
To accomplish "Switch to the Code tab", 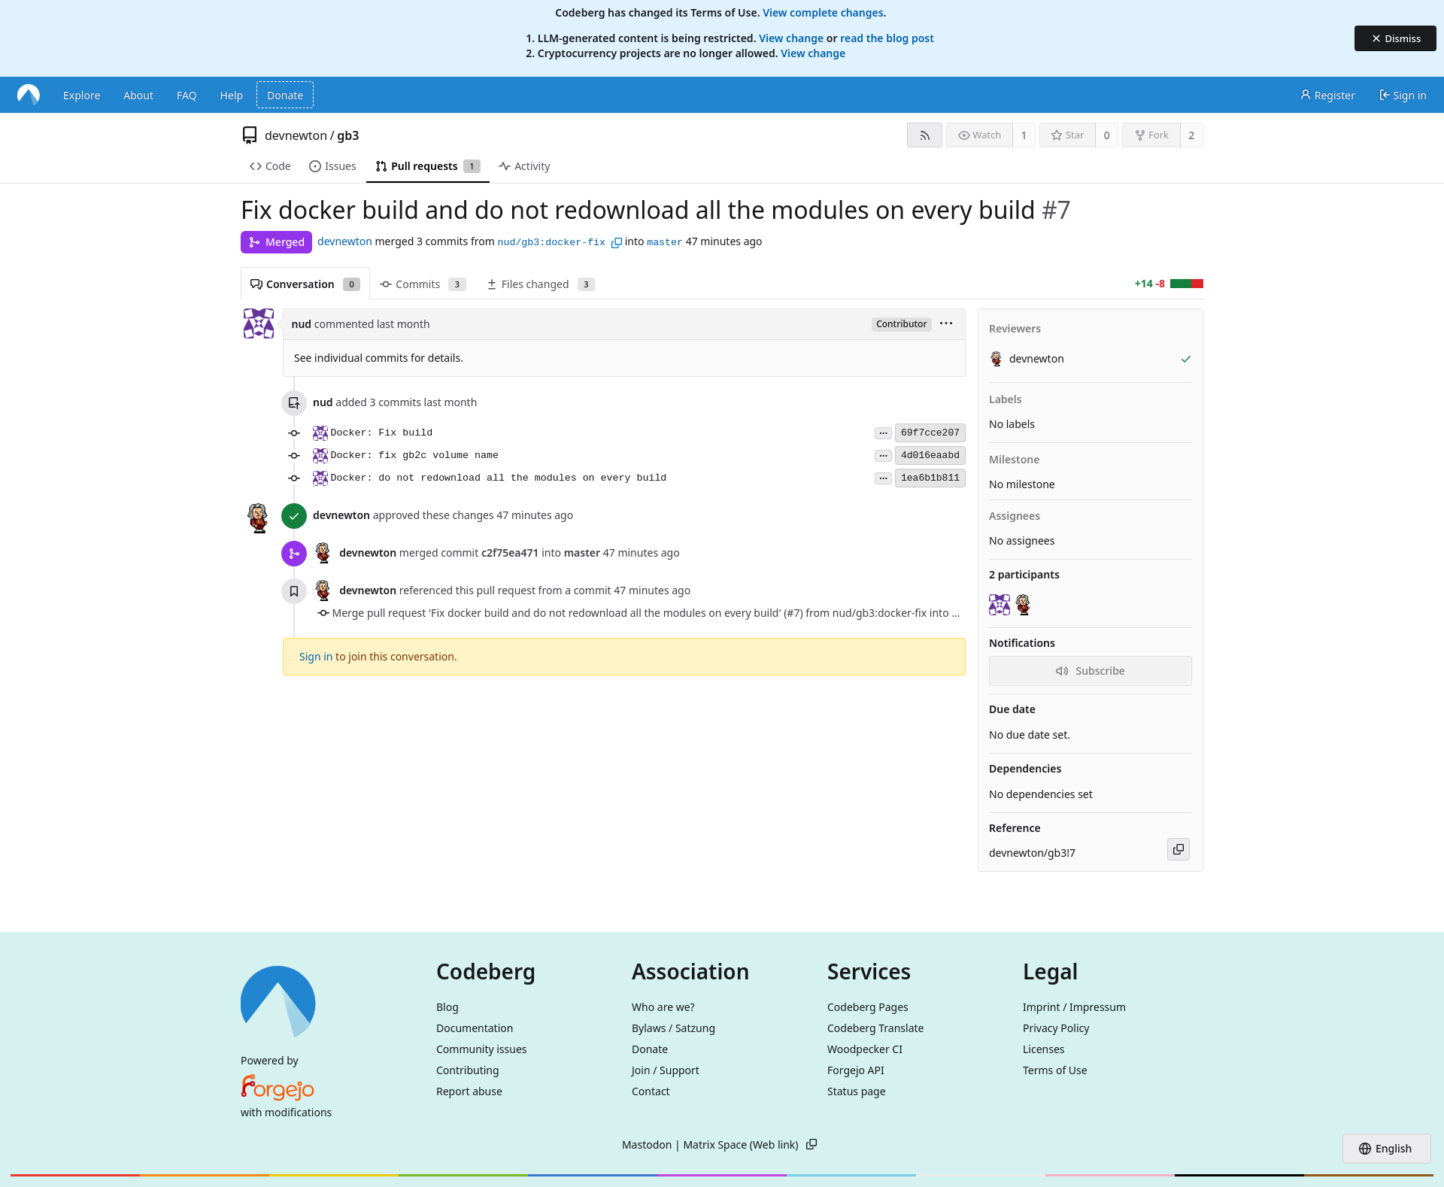I will pyautogui.click(x=270, y=166).
